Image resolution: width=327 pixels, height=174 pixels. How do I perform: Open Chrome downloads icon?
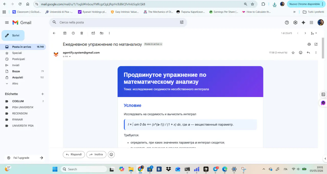coord(274,4)
